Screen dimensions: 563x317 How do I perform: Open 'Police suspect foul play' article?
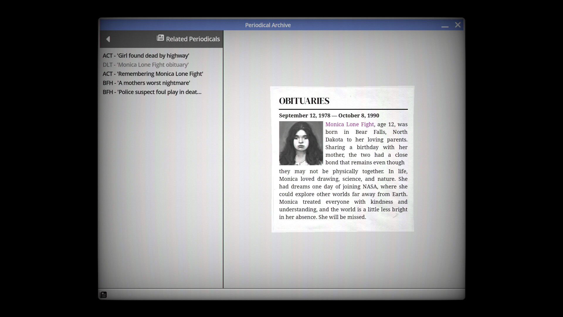point(152,92)
